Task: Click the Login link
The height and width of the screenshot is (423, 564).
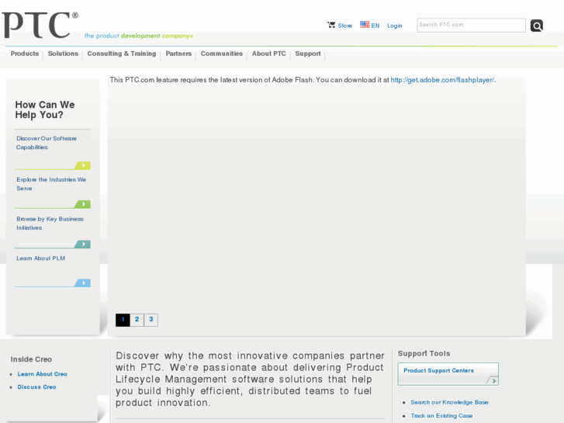Action: pos(395,26)
